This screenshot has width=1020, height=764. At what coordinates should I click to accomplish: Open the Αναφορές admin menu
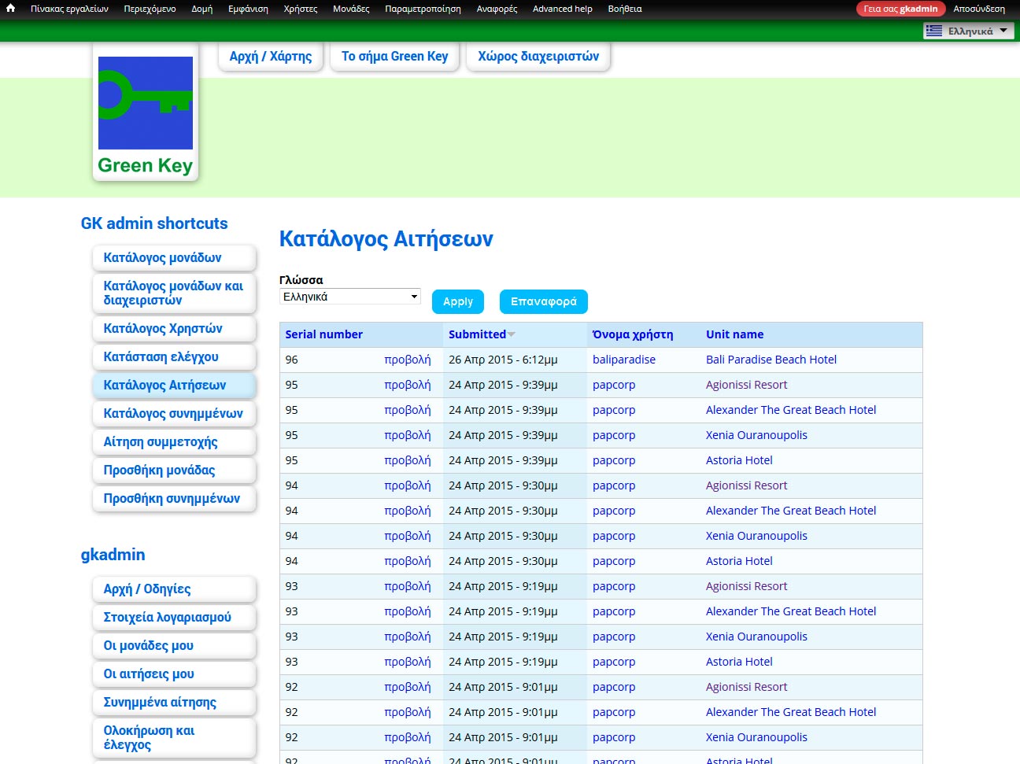coord(497,9)
